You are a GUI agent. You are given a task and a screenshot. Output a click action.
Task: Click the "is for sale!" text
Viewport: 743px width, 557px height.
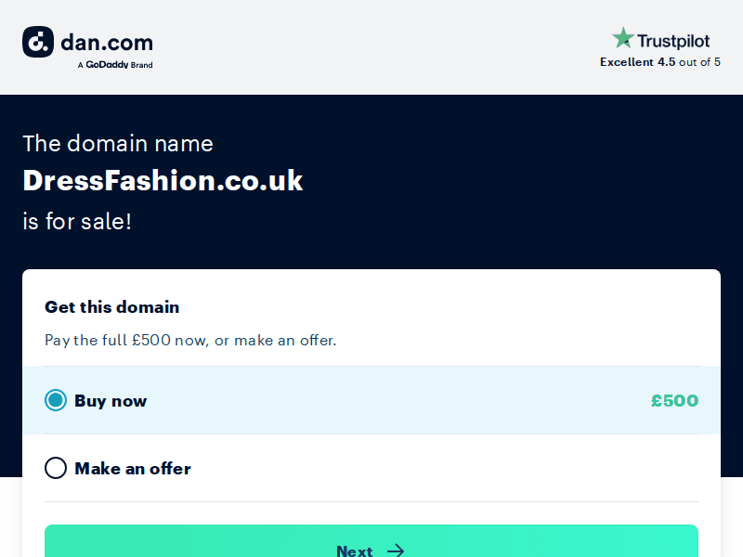(x=77, y=222)
